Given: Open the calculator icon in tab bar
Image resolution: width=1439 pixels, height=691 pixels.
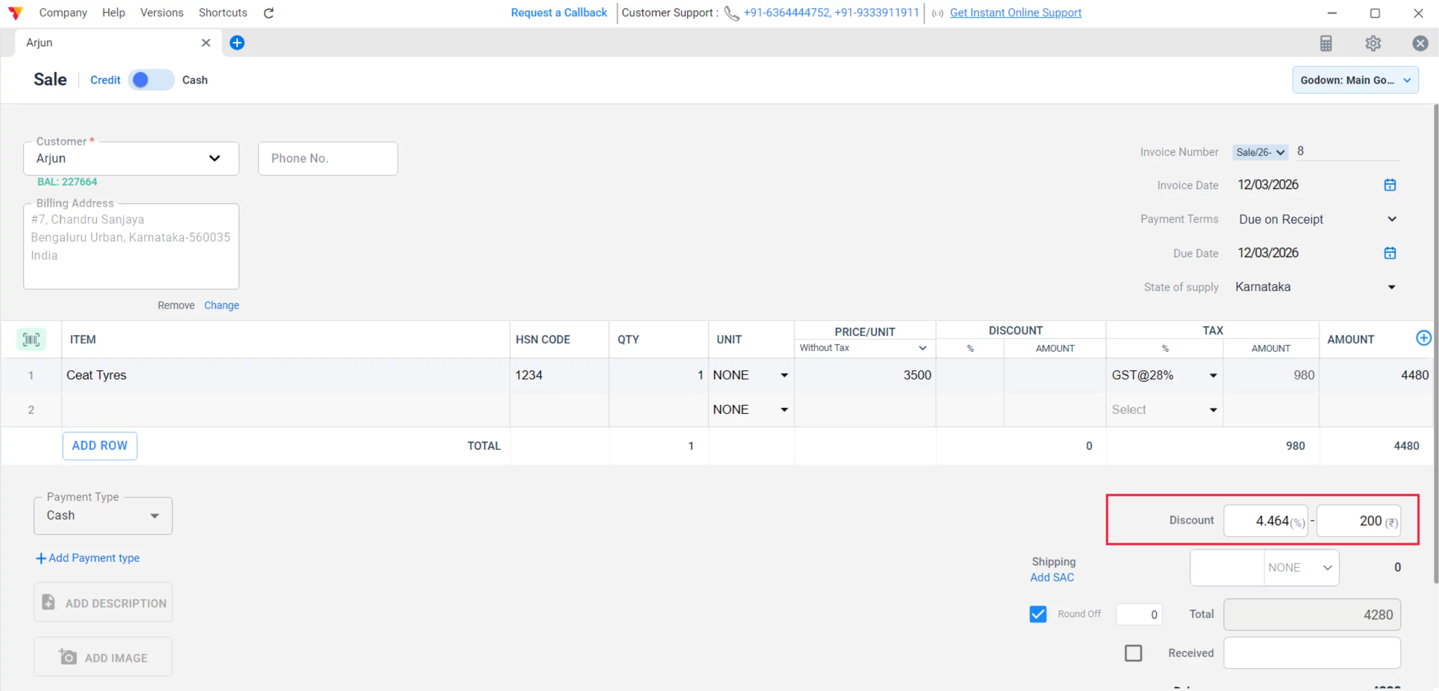Looking at the screenshot, I should 1325,43.
